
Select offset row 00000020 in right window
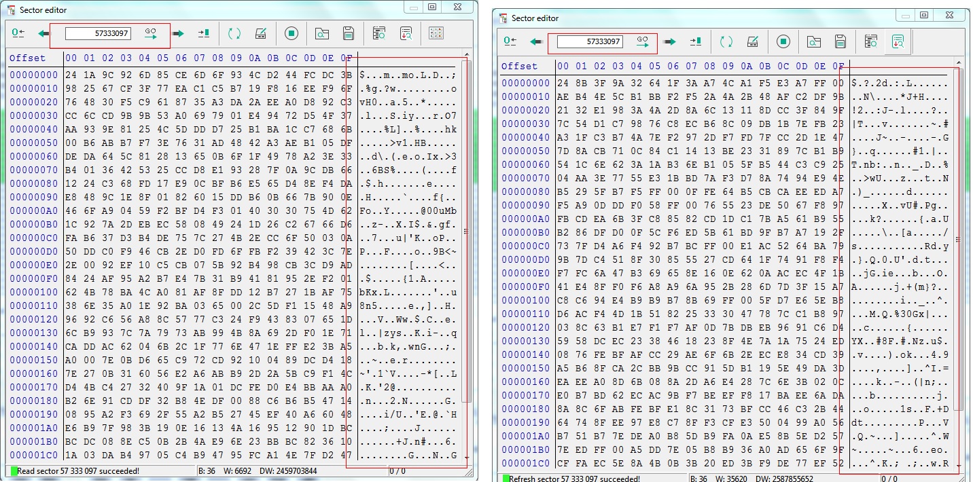click(526, 110)
